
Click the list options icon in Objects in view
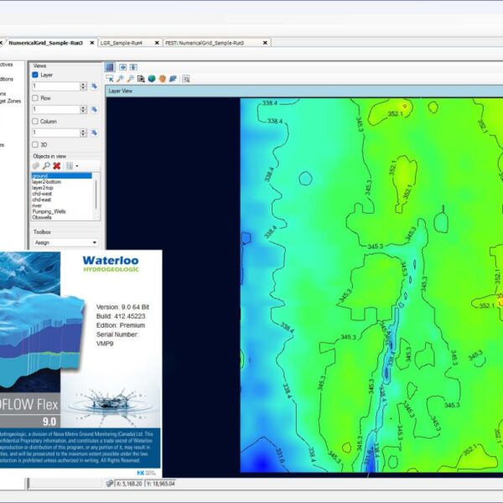(70, 166)
